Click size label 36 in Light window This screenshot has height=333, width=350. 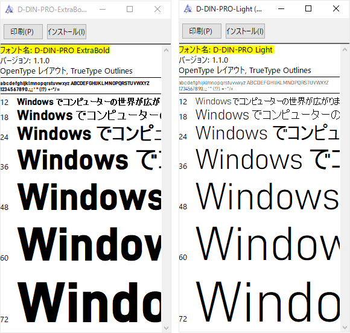183,166
